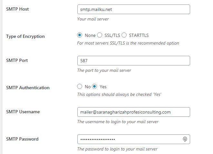Click the hint about always checking 'Yes'
Image resolution: width=213 pixels, height=154 pixels.
pos(119,94)
